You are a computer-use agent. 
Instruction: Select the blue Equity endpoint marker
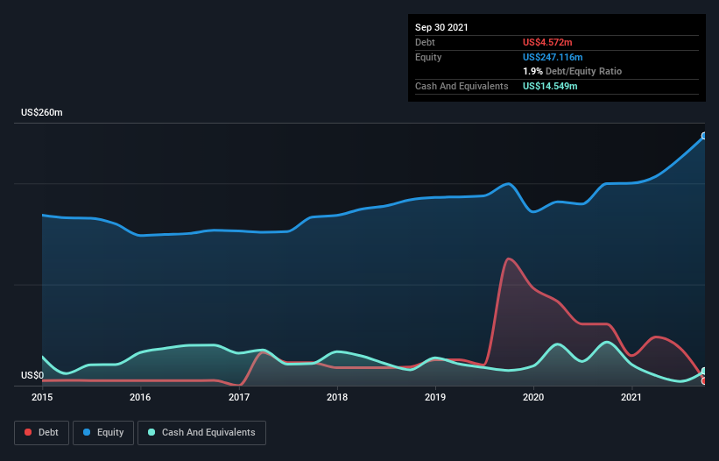click(x=705, y=136)
